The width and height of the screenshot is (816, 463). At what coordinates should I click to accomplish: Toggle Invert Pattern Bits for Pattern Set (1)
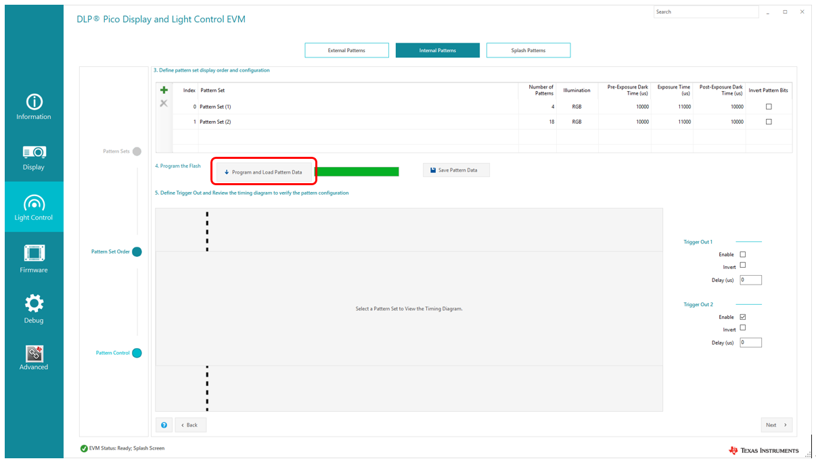pyautogui.click(x=769, y=107)
